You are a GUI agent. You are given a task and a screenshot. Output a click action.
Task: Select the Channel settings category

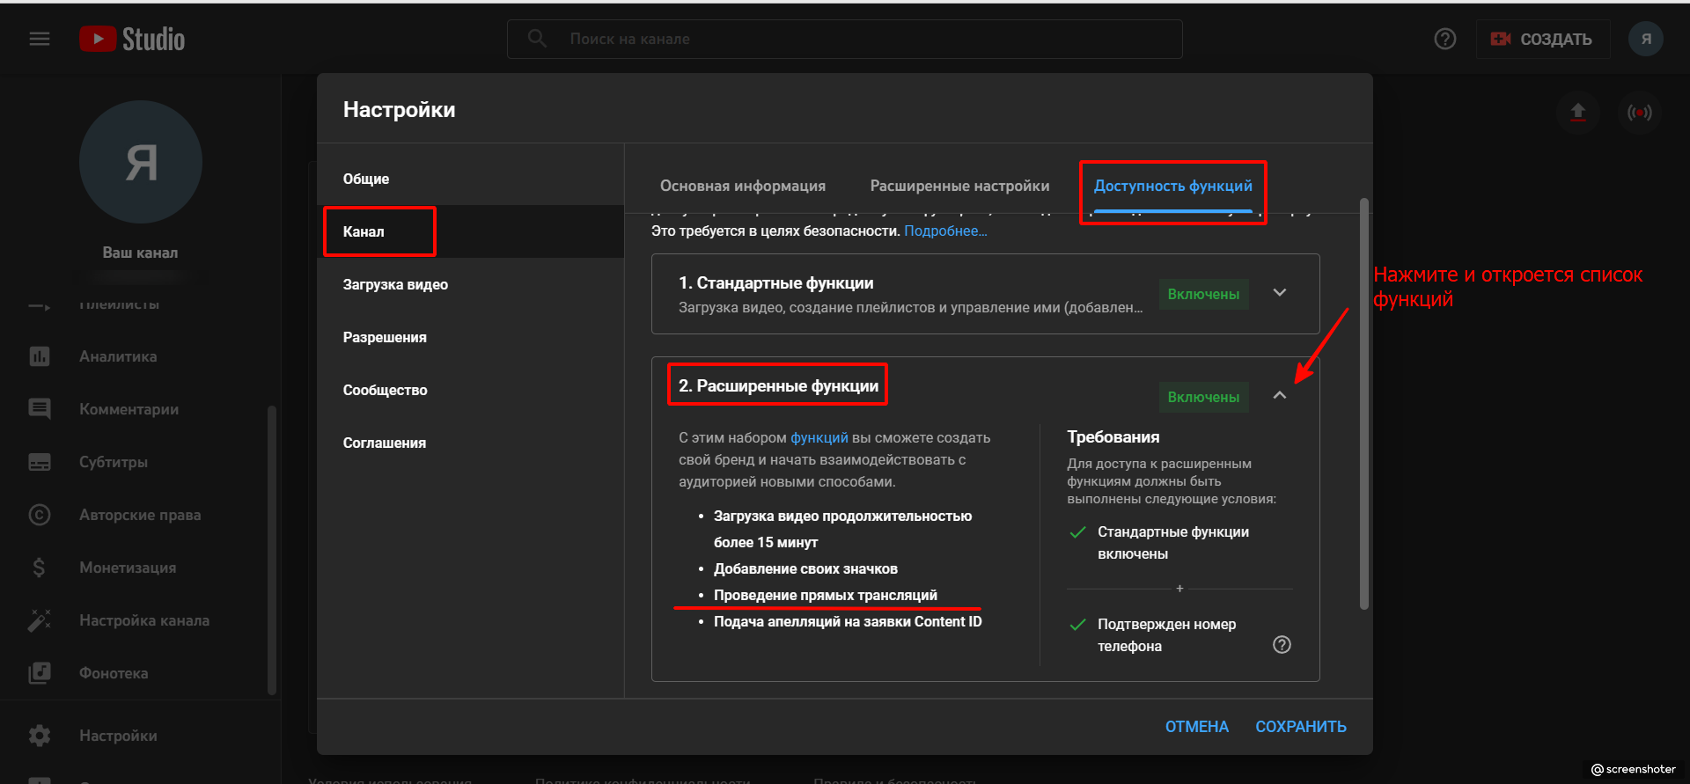tap(364, 231)
